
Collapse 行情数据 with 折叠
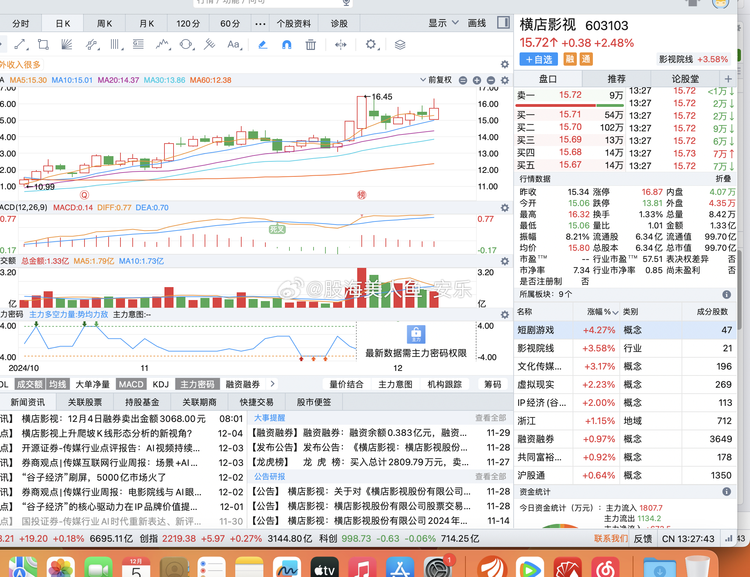[x=723, y=179]
